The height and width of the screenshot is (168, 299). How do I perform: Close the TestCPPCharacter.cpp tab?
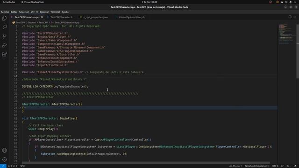pos(42,17)
